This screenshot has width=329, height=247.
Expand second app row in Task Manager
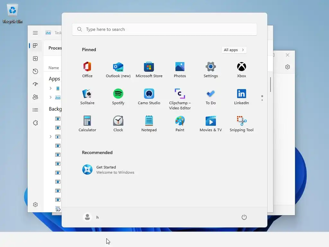click(x=50, y=97)
